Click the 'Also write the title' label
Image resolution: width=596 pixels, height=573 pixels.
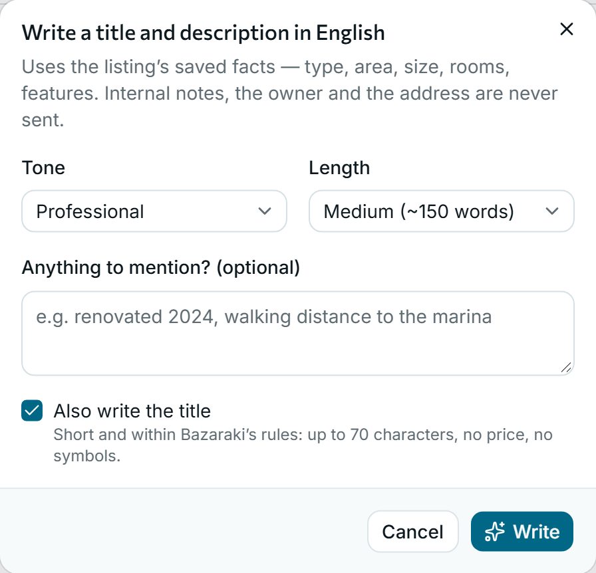coord(132,411)
